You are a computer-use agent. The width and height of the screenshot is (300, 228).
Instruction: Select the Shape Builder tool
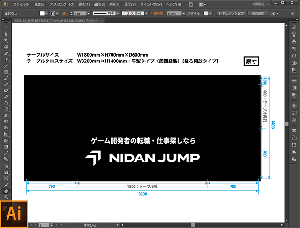coord(6,128)
